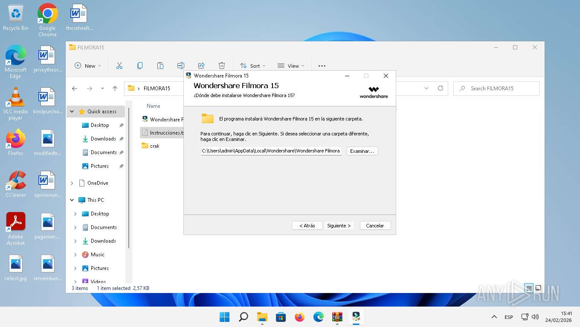Viewport: 580px width, 327px height.
Task: Select Pictures in Quick access
Action: click(100, 166)
